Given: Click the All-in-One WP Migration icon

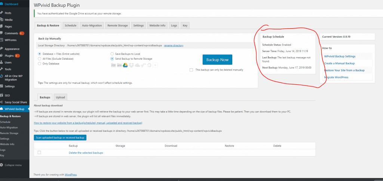Looking at the screenshot, I should point(2,76).
